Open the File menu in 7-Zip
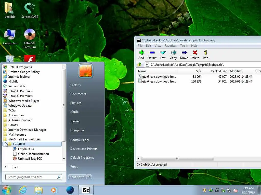Viewport: 261px width, 195px height. (140, 46)
